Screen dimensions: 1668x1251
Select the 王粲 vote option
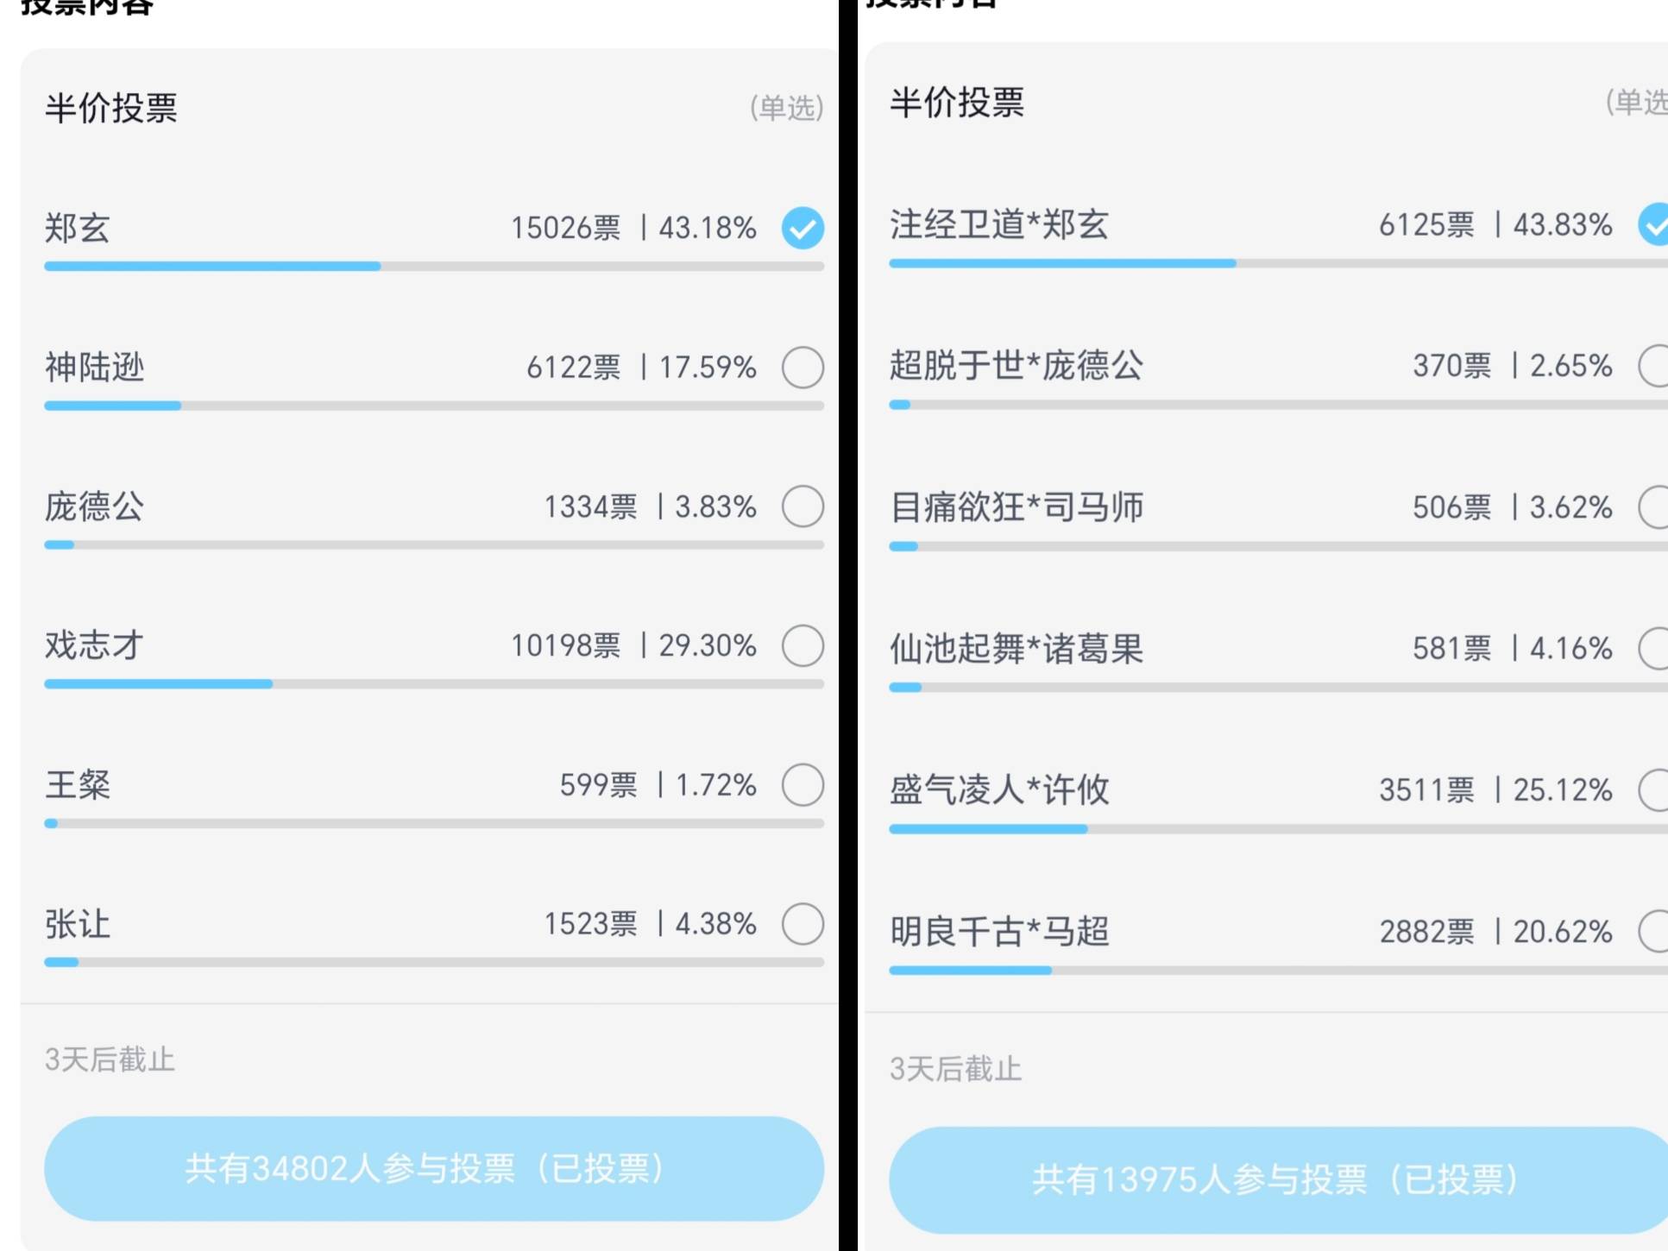pos(802,784)
